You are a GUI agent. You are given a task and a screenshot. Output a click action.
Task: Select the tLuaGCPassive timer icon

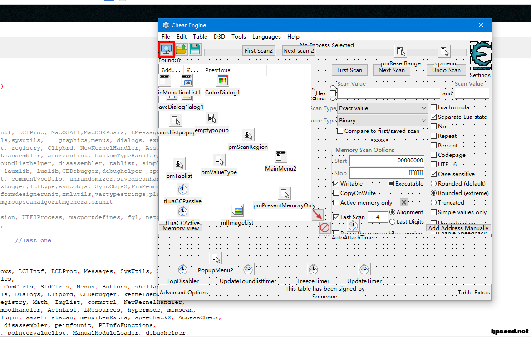tap(182, 190)
